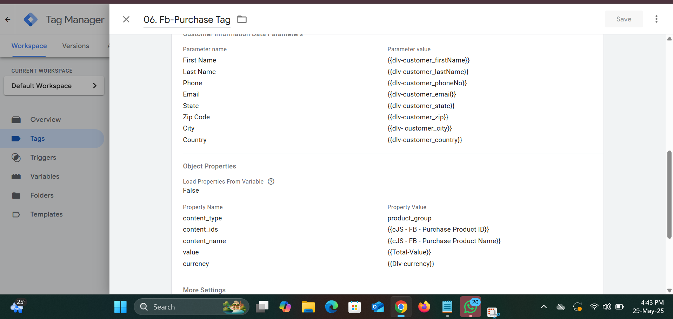Click the vertical scrollbar thumb
Viewport: 673px width, 319px height.
(x=669, y=195)
